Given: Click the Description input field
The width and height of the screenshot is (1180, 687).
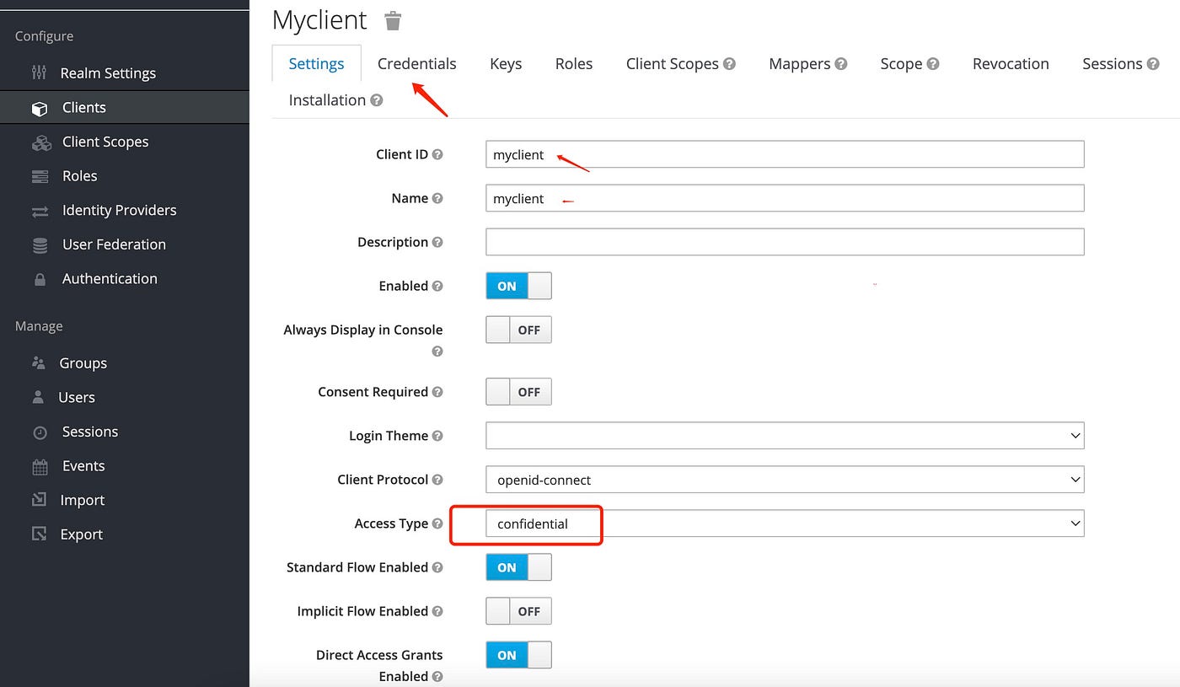Looking at the screenshot, I should tap(784, 242).
